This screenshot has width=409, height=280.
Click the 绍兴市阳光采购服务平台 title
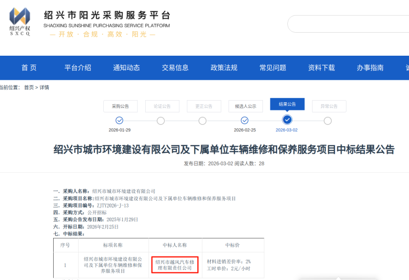tap(107, 15)
